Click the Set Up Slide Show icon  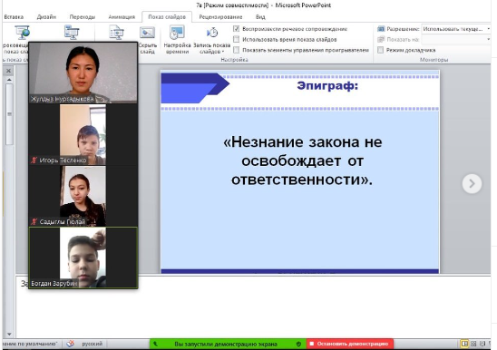tap(116, 32)
